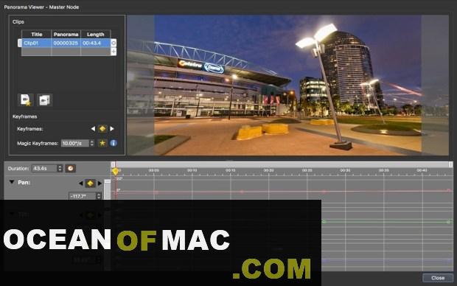
Task: Select the Clip01 row in Clips
Action: click(x=66, y=43)
